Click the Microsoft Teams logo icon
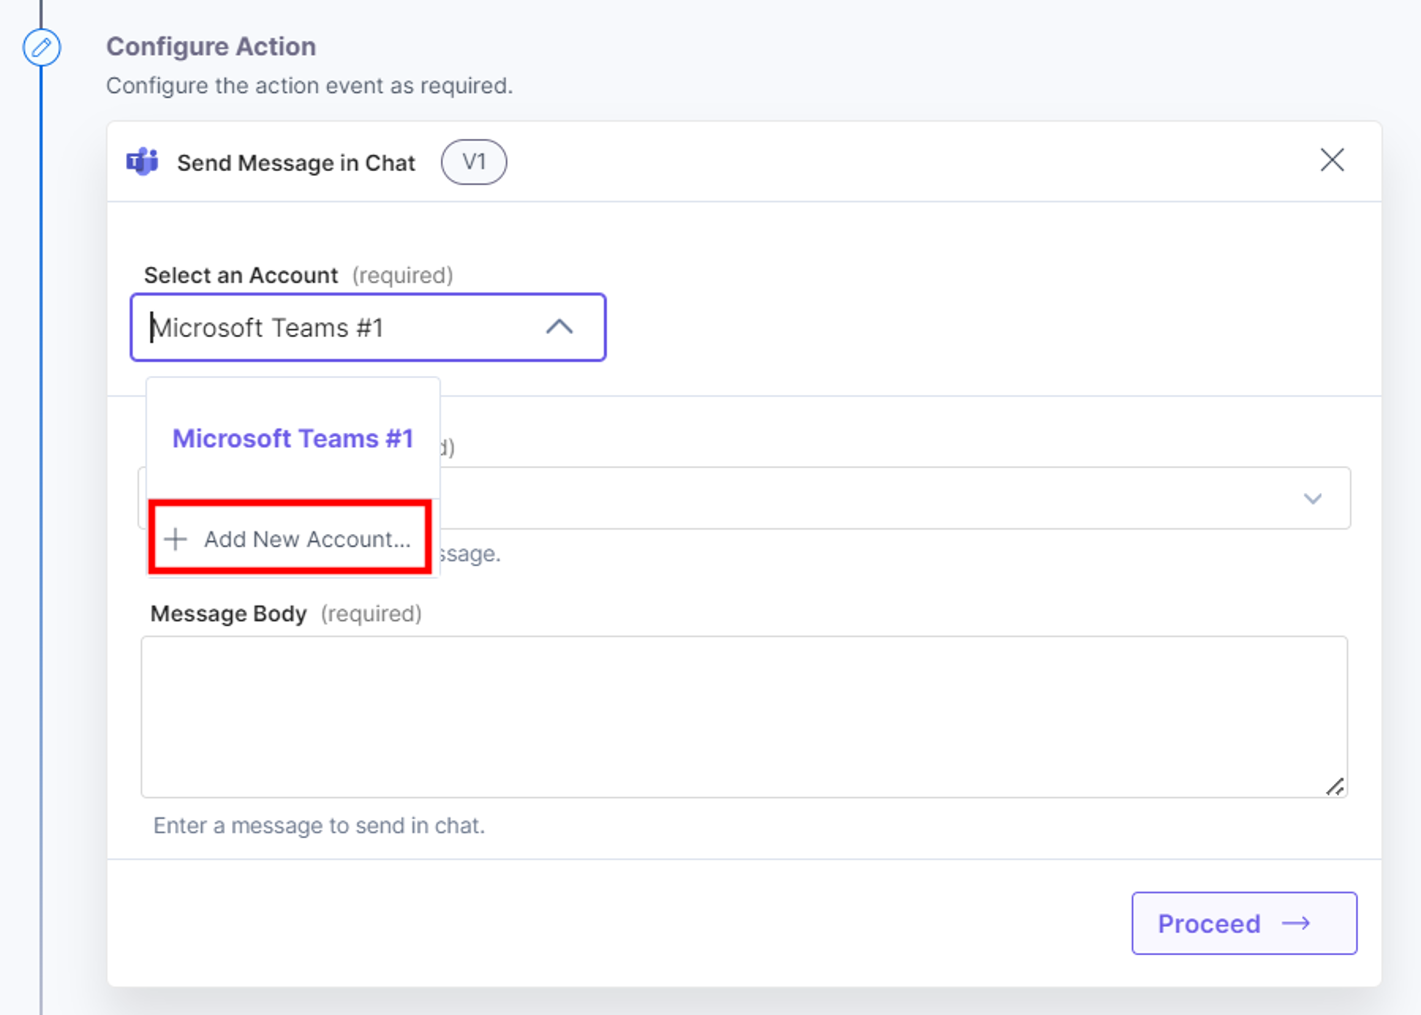This screenshot has width=1421, height=1015. tap(142, 162)
